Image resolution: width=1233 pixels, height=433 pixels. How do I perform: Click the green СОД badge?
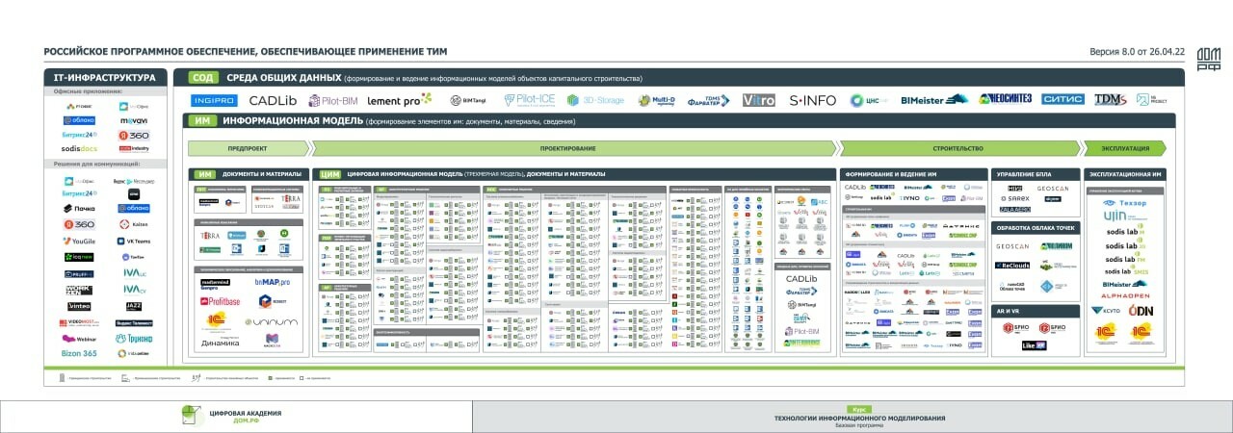point(202,77)
